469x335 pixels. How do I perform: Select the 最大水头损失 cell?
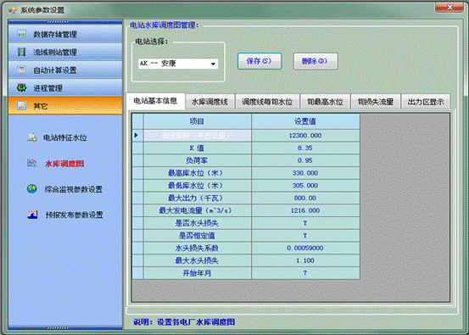[198, 260]
